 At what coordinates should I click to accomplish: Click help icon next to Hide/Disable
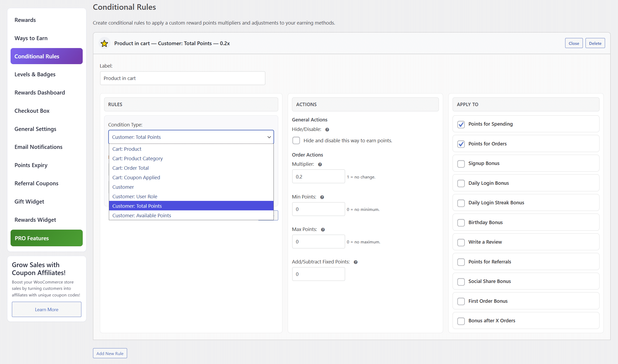tap(327, 130)
